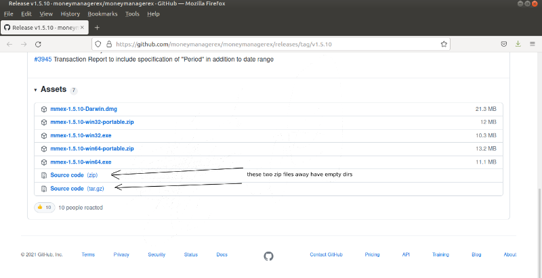Image resolution: width=542 pixels, height=278 pixels.
Task: Open About footer link
Action: 510,254
